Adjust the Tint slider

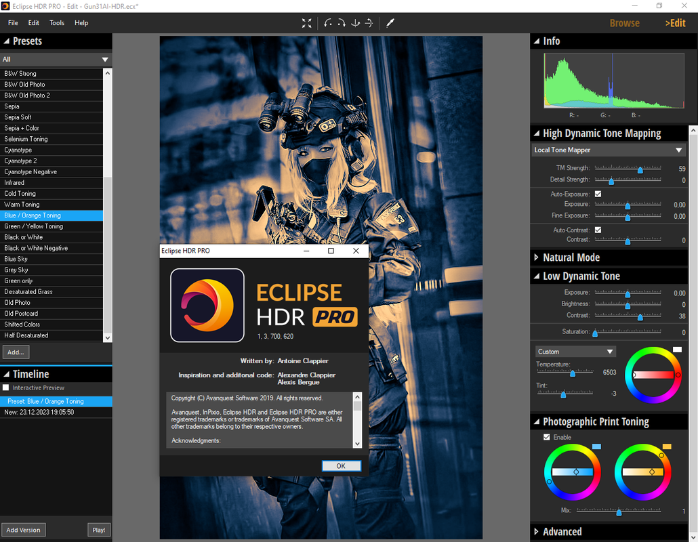tap(565, 394)
